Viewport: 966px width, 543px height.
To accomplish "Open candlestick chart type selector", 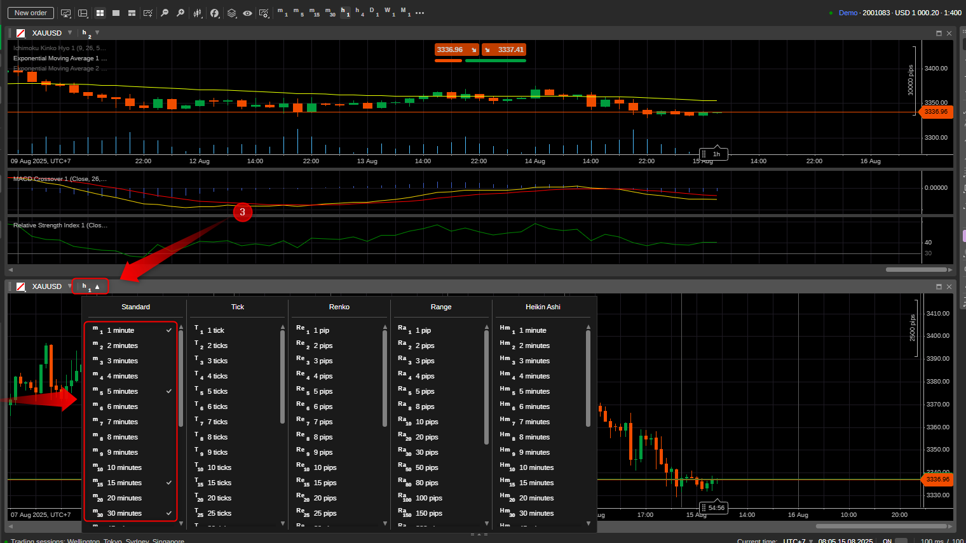I will coord(198,13).
